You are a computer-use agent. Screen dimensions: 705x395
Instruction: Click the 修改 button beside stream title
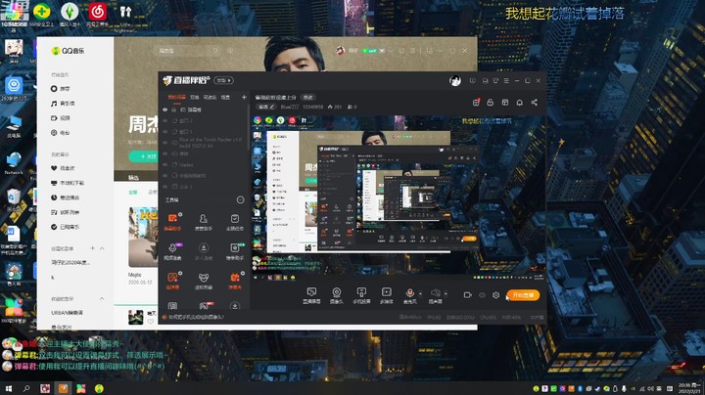308,97
